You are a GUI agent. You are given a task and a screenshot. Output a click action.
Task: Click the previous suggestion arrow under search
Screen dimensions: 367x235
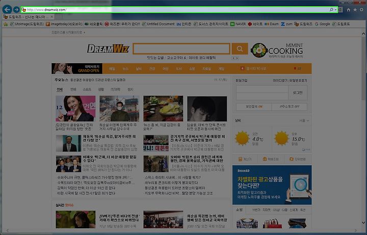point(233,58)
